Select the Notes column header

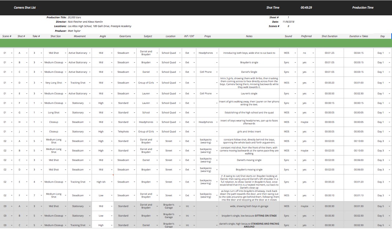249,36
